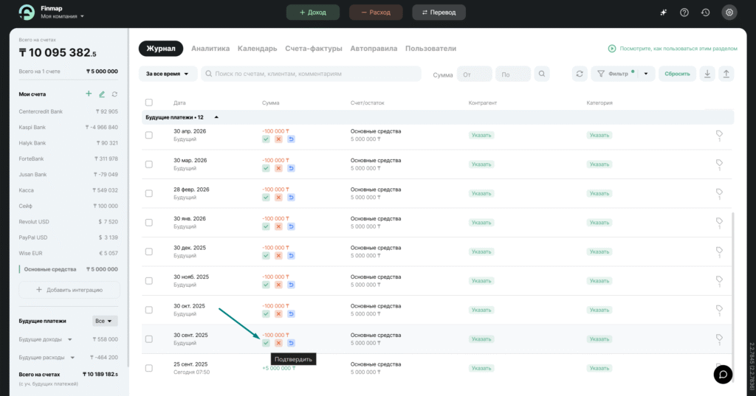Open the 'За все время' period dropdown
The height and width of the screenshot is (396, 756).
tap(168, 74)
